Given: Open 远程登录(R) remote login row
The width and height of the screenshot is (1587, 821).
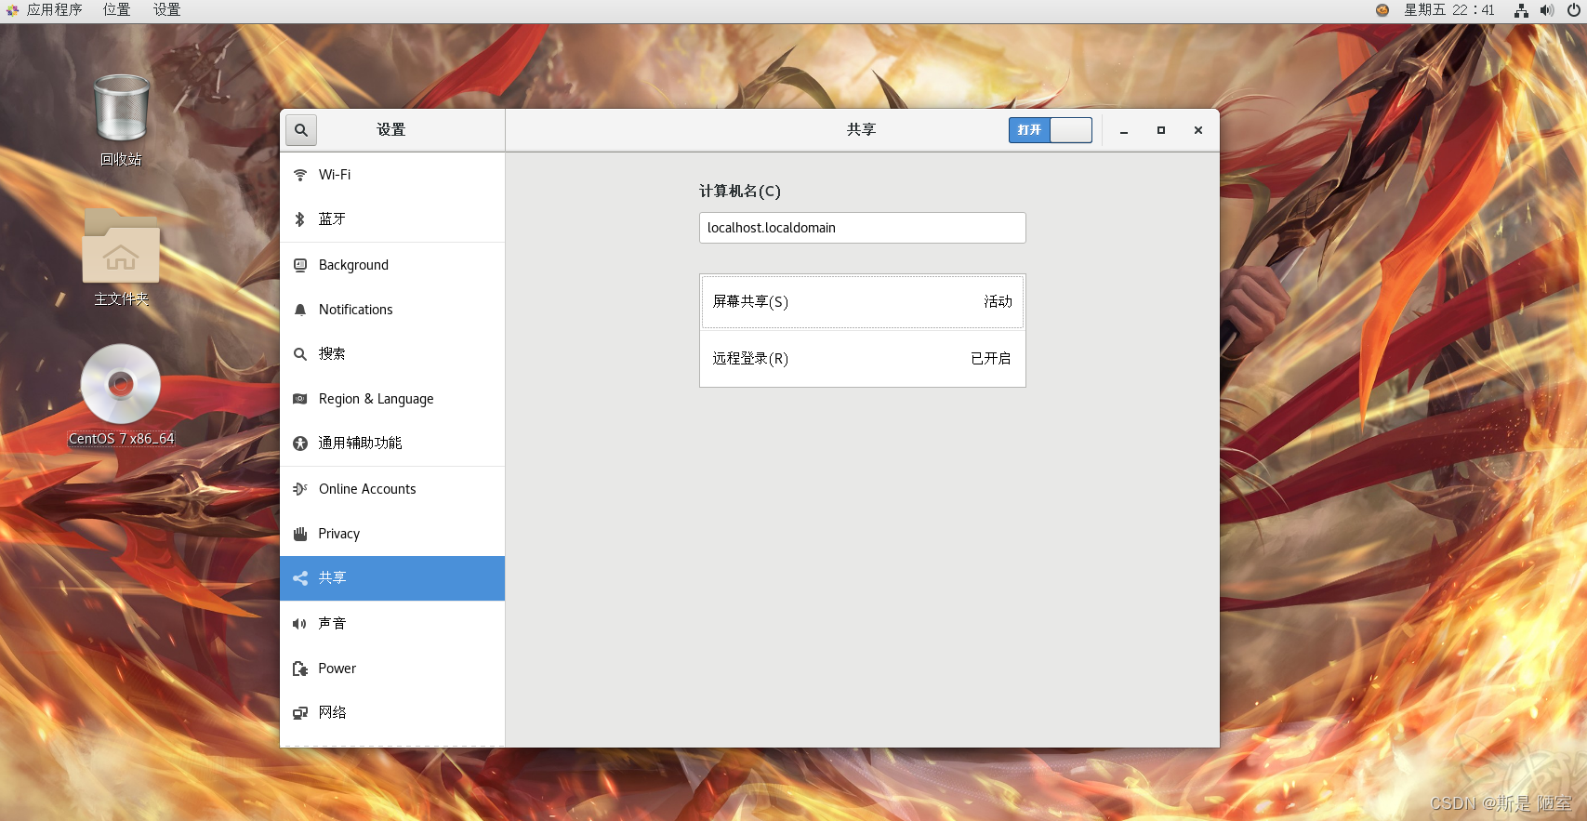Looking at the screenshot, I should click(863, 359).
